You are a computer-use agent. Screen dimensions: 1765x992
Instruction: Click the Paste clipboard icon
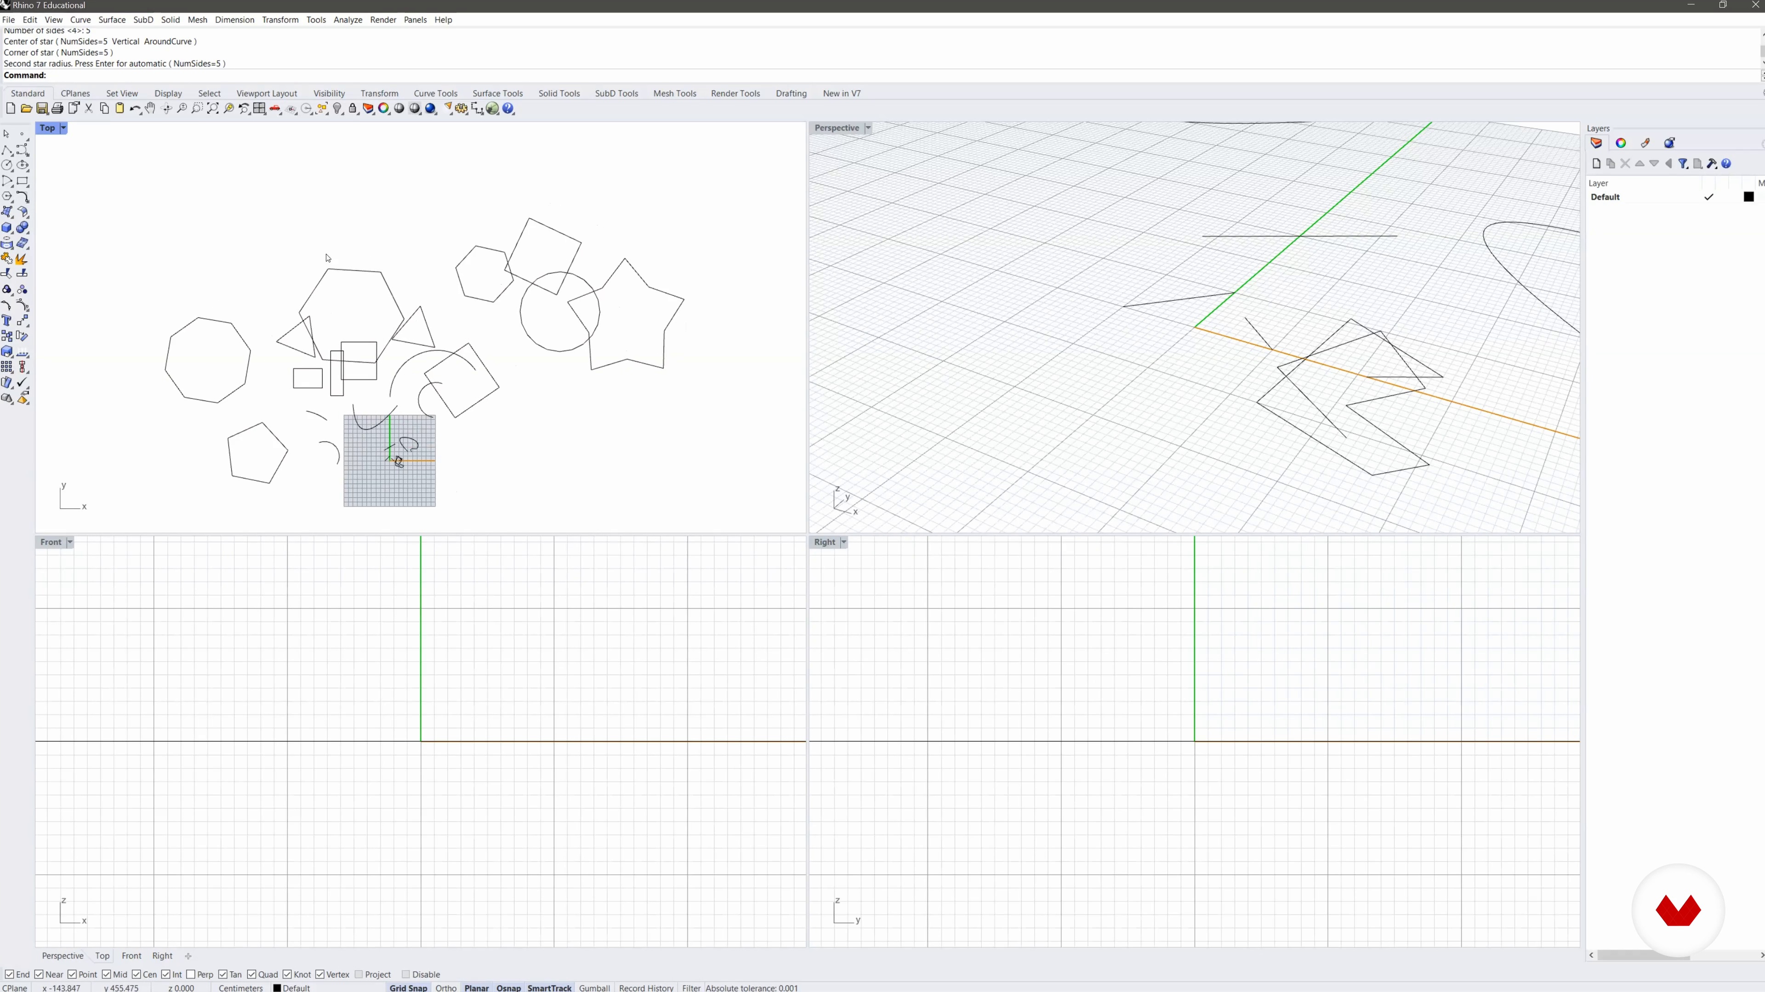(119, 108)
